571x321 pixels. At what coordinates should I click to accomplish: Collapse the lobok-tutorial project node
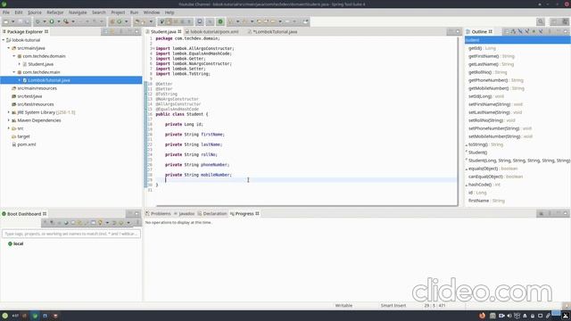tap(4, 40)
